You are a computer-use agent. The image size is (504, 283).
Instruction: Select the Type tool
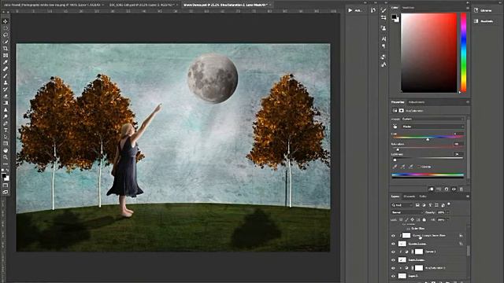6,130
